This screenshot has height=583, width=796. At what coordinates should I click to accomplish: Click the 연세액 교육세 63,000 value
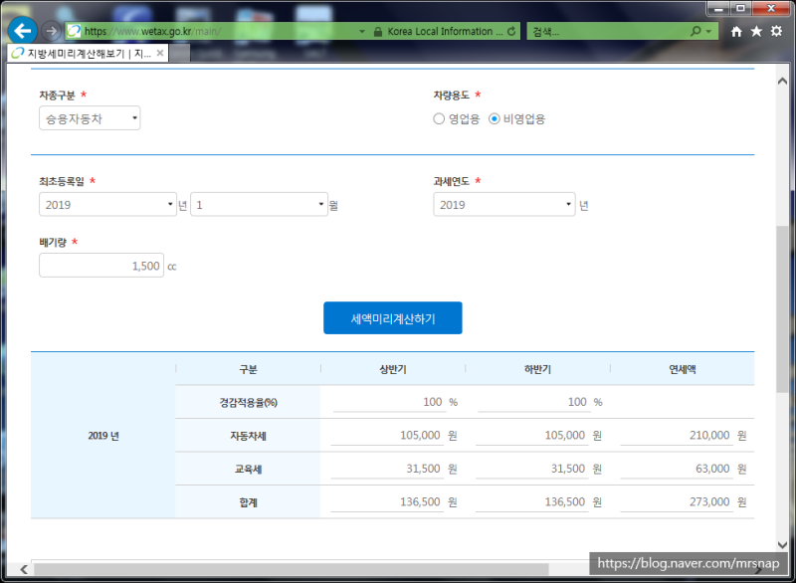(x=712, y=469)
